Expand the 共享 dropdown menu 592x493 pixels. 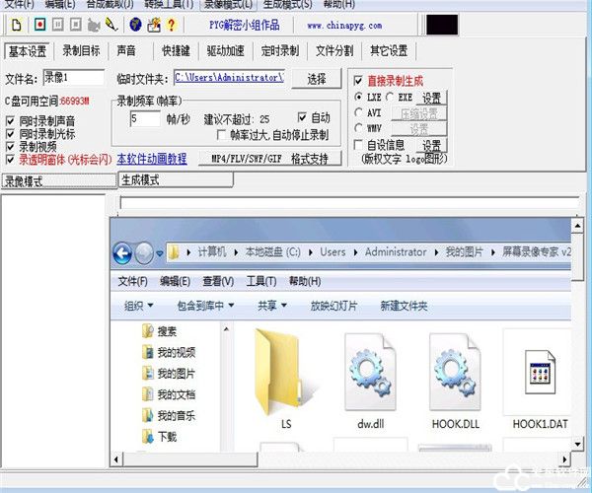(272, 306)
